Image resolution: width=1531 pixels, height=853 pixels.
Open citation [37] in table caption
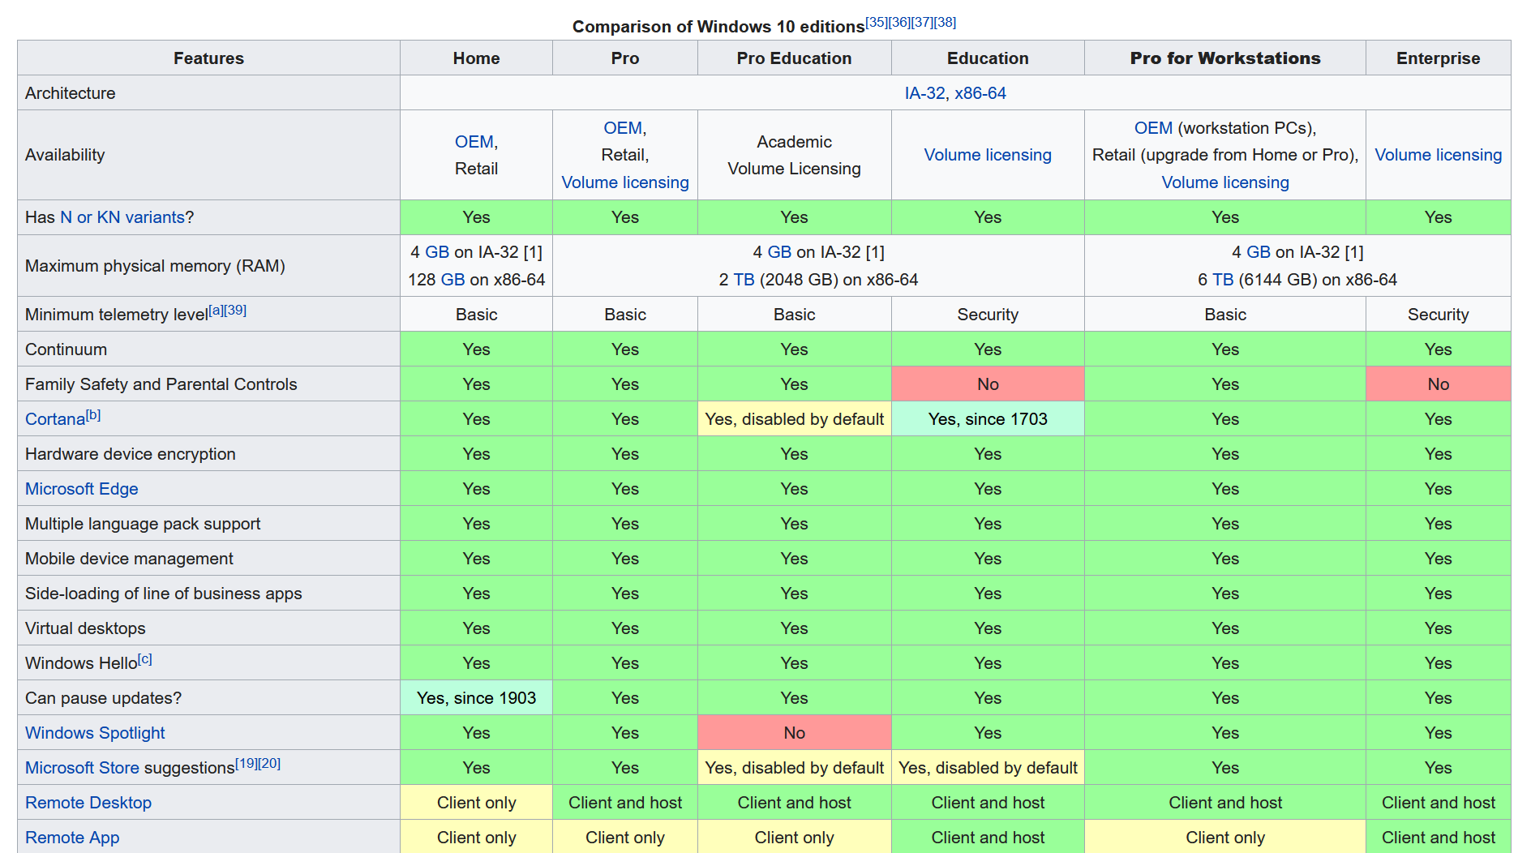point(922,22)
